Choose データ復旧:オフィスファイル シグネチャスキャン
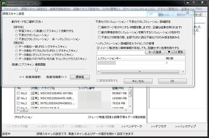Image resolution: width=209 pixels, height=138 pixels. (16, 55)
